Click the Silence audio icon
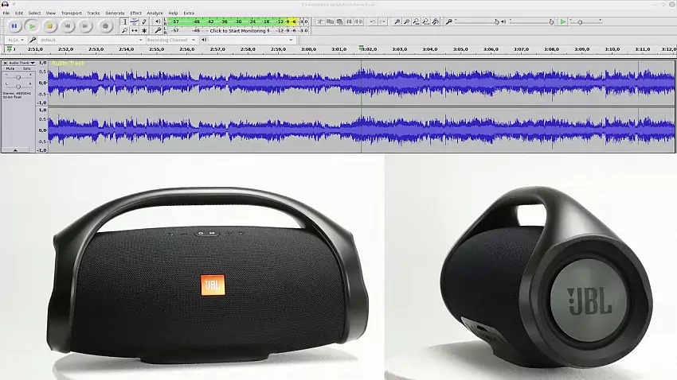This screenshot has height=380, width=677. point(358,21)
